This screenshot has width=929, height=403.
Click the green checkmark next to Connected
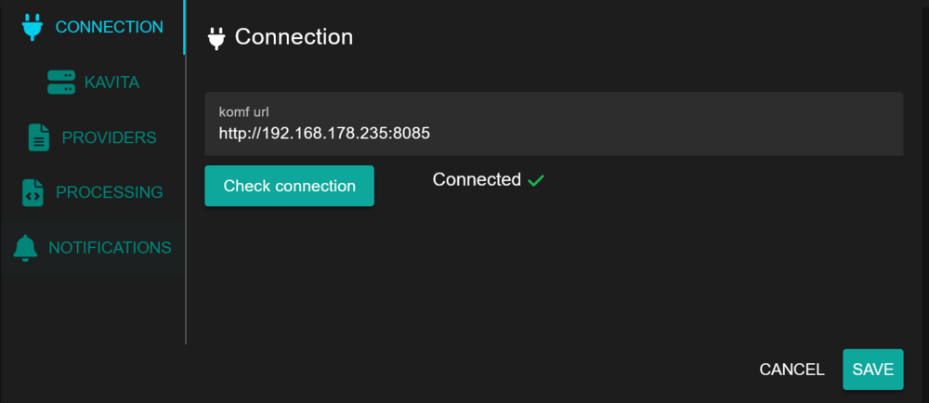click(536, 180)
